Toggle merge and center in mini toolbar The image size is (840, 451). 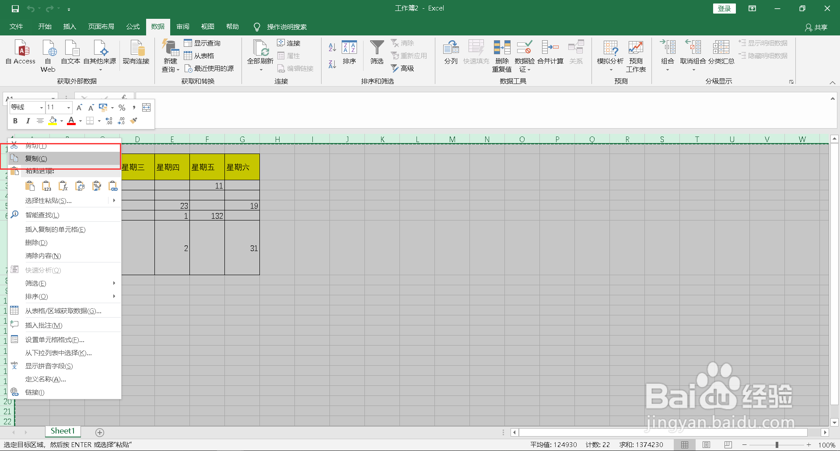pyautogui.click(x=146, y=108)
